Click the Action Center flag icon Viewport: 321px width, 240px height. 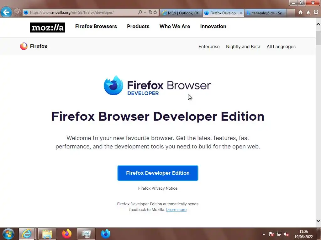[271, 234]
